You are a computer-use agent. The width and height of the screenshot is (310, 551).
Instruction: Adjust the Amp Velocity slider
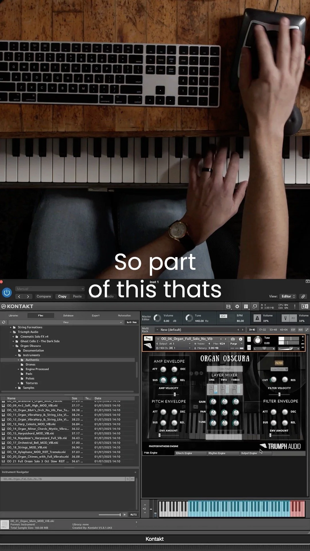point(175,394)
